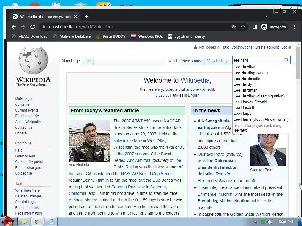Select Lee Hardman suggestion

coord(262,90)
